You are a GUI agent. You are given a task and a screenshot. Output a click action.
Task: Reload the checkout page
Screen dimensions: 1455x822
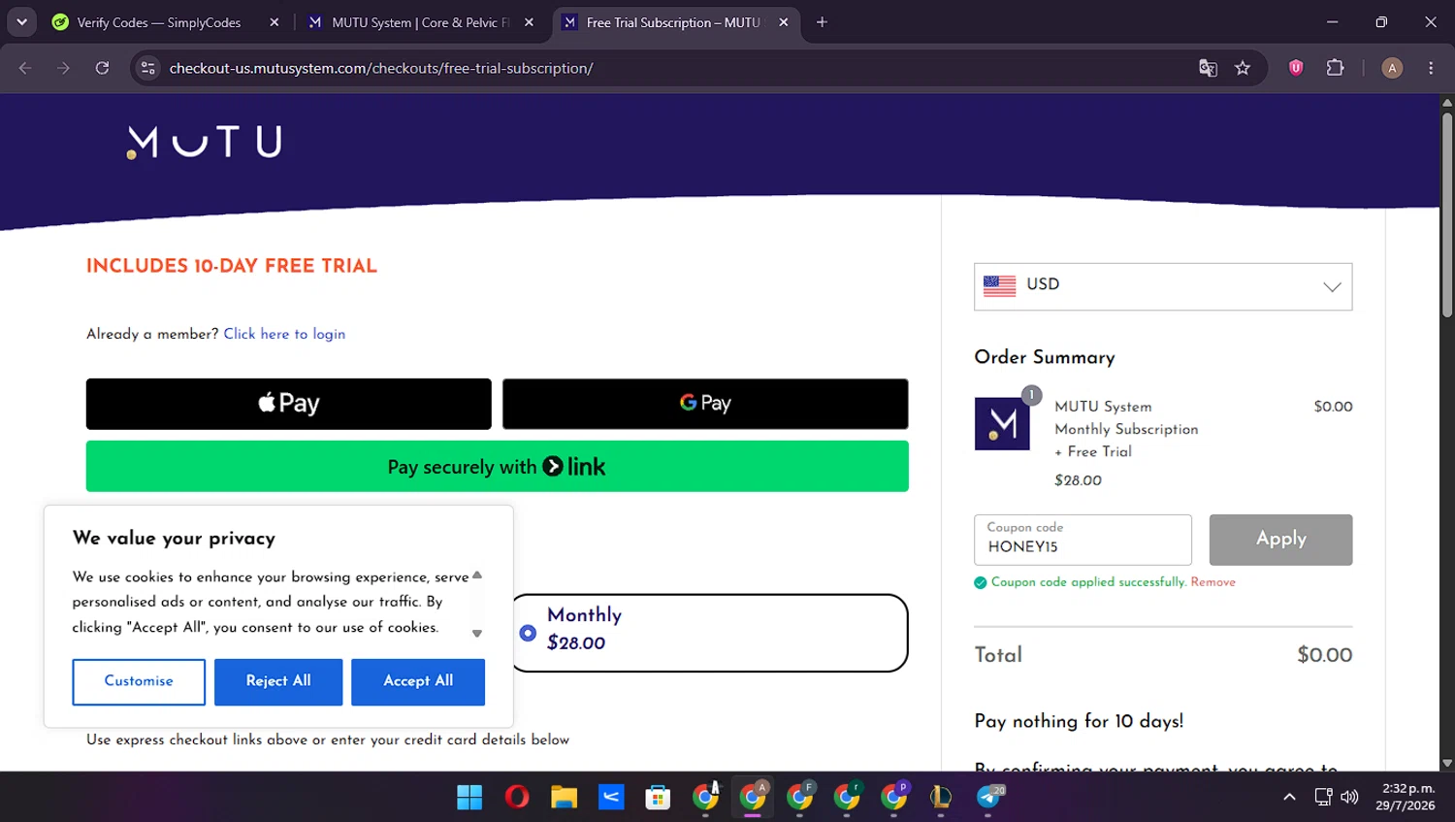[x=102, y=68]
